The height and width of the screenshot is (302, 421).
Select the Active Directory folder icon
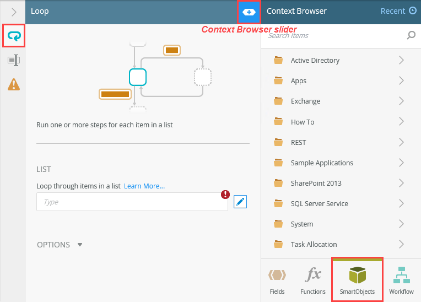278,60
